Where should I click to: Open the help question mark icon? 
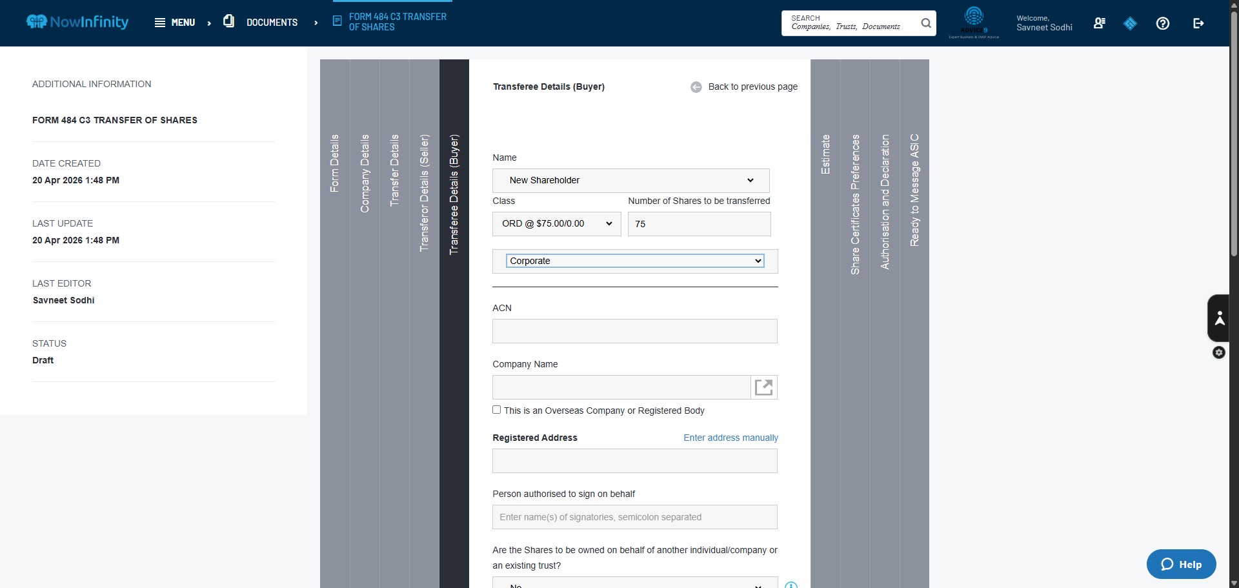pos(1163,23)
